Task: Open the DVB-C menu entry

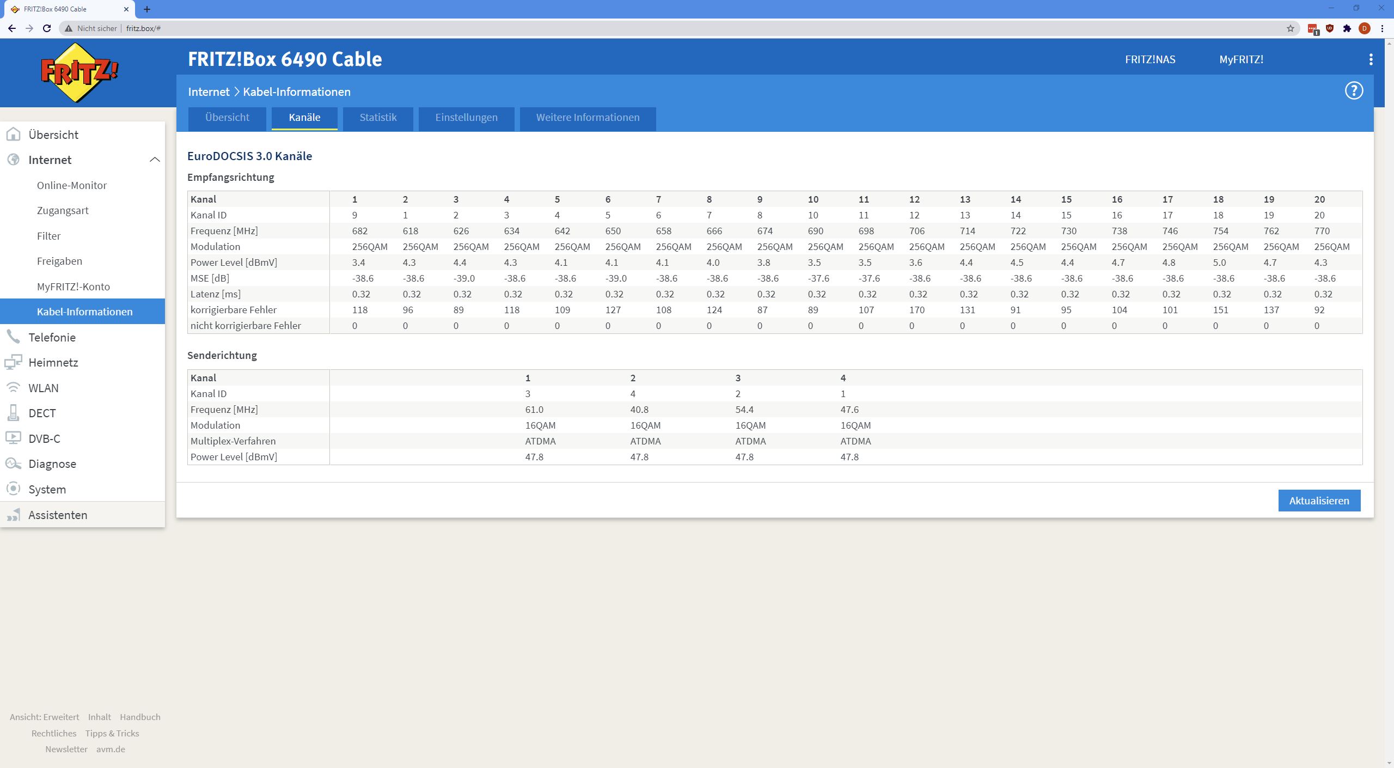Action: point(44,438)
